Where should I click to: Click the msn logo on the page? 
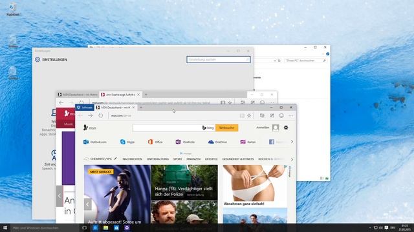pos(90,128)
